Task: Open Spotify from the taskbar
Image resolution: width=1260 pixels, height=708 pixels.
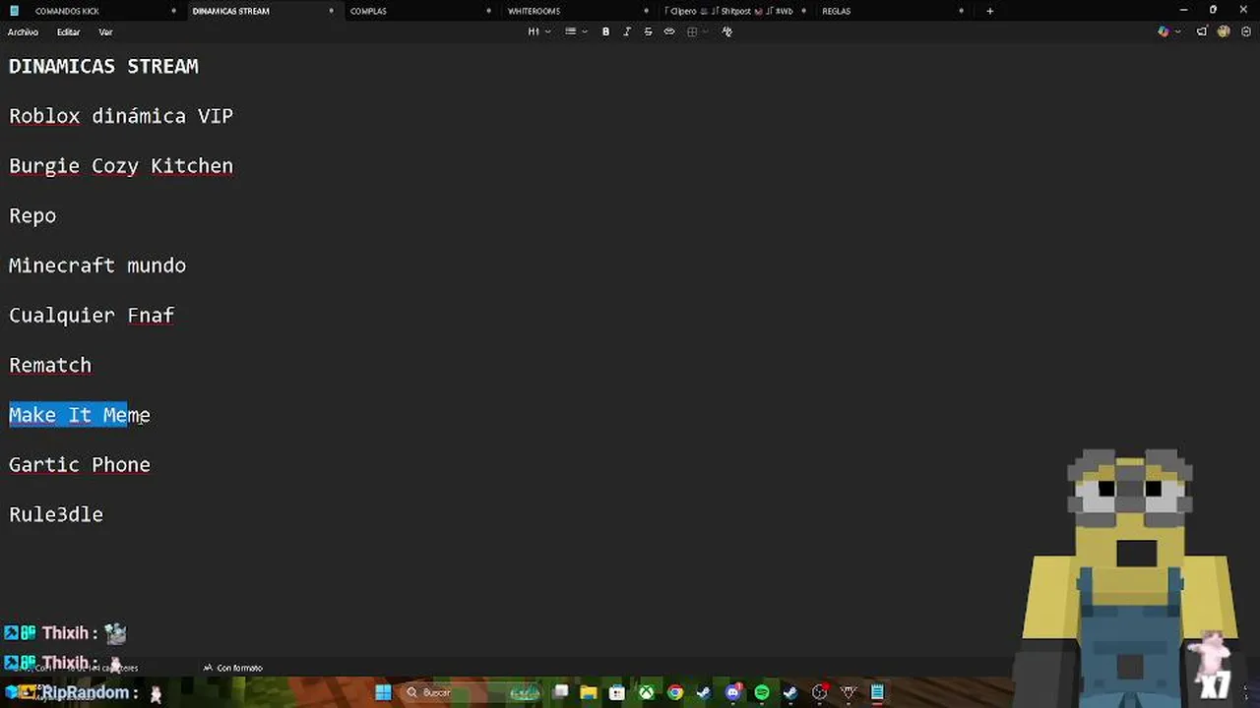Action: click(761, 692)
